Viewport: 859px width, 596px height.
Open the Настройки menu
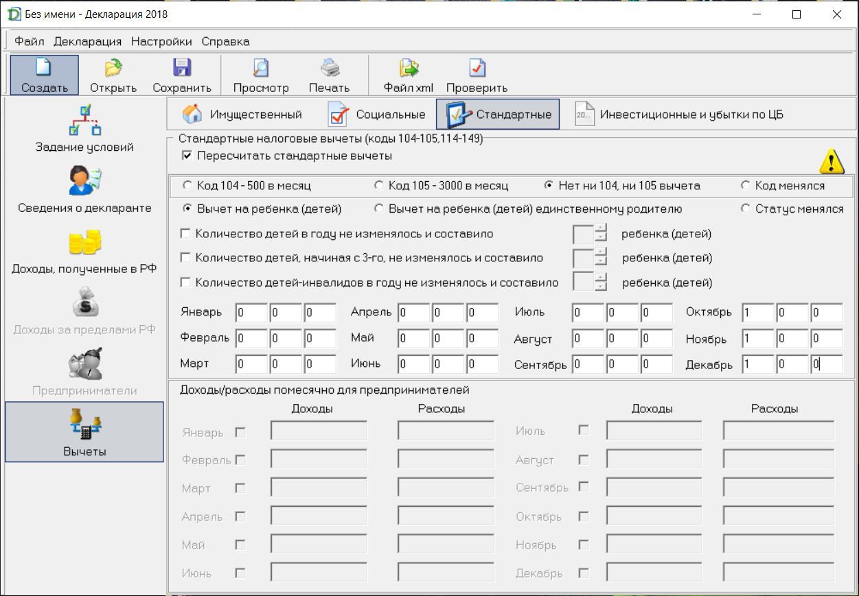pyautogui.click(x=161, y=41)
